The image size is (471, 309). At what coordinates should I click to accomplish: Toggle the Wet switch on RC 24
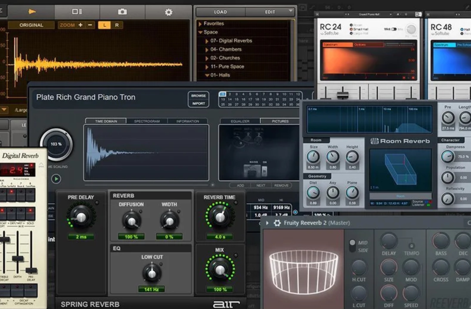point(394,29)
